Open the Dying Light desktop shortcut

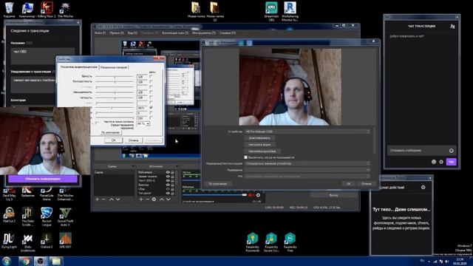(9, 241)
